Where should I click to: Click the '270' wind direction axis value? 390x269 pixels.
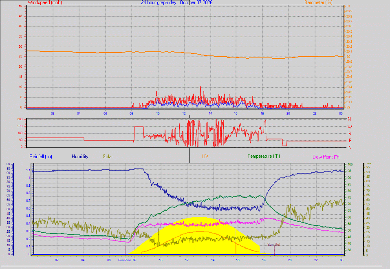click(x=20, y=126)
